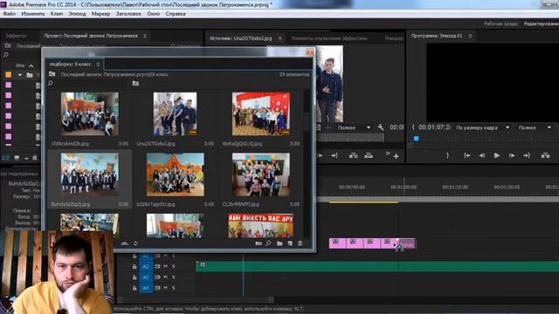
Task: Mute track A3
Action: coord(165,277)
